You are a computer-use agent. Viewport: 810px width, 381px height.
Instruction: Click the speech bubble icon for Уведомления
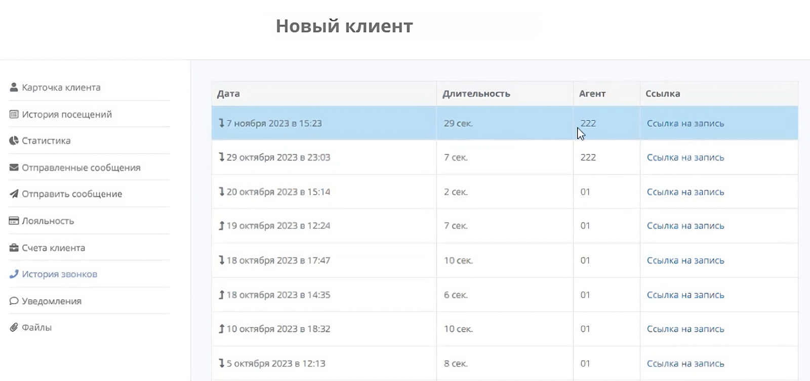click(x=14, y=301)
